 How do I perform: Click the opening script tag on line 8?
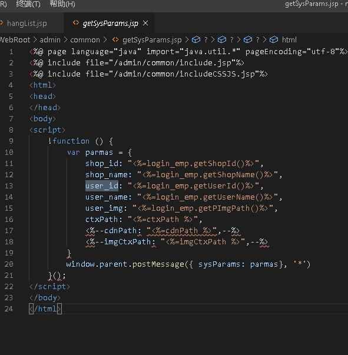47,130
